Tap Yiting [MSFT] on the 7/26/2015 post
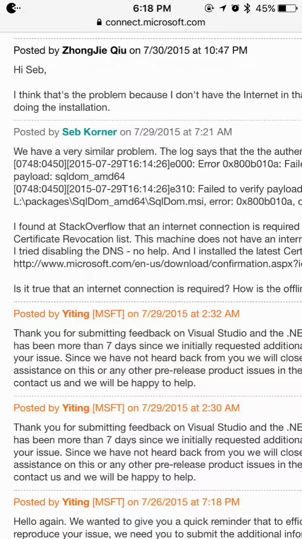Image resolution: width=302 pixels, height=539 pixels. 93,502
